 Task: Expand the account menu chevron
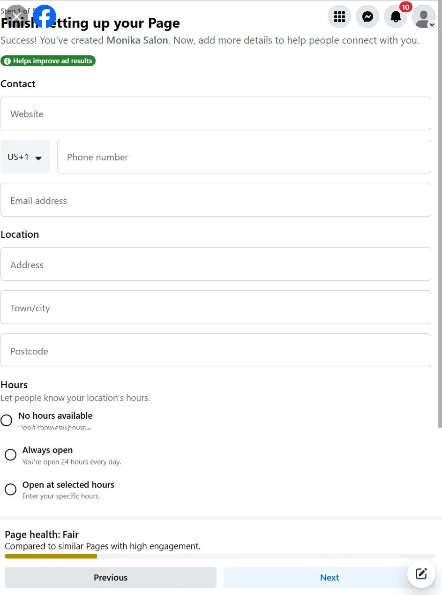(x=432, y=24)
